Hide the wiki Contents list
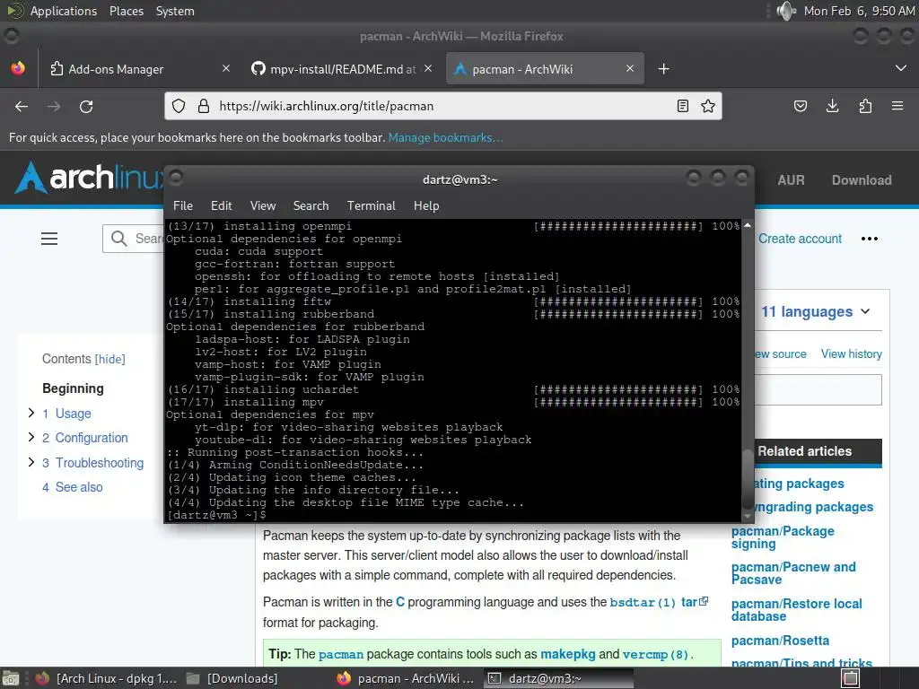The height and width of the screenshot is (689, 919). coord(110,359)
